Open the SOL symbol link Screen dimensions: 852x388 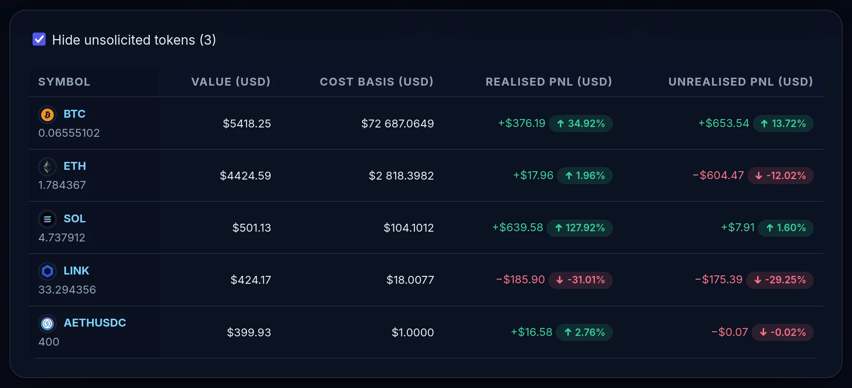click(74, 219)
